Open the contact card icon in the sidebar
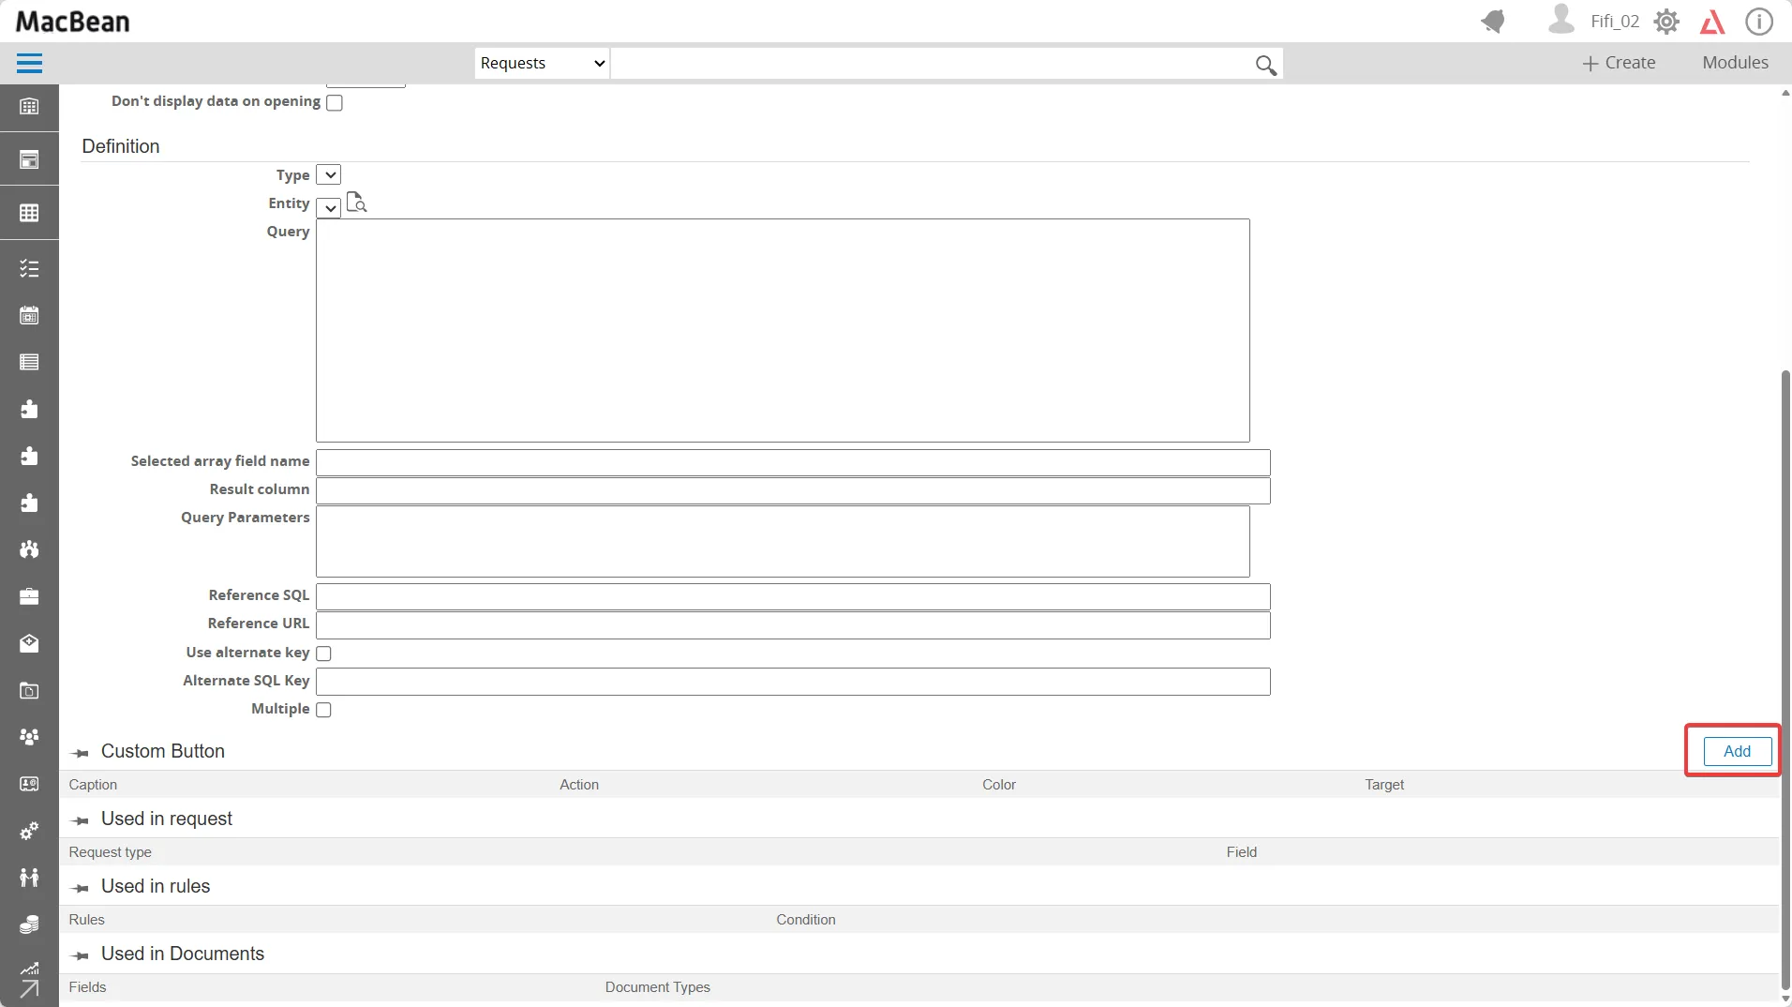 [x=29, y=785]
